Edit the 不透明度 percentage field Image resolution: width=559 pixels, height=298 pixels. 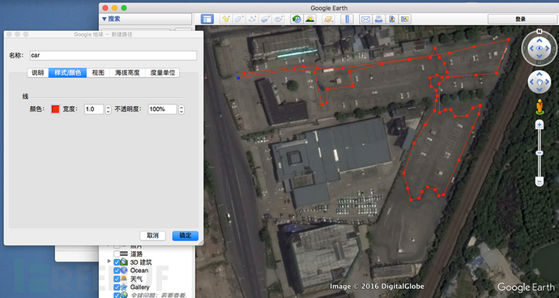click(x=163, y=109)
